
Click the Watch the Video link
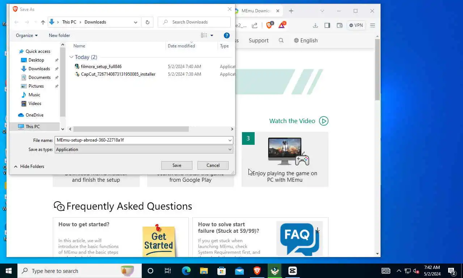(292, 121)
